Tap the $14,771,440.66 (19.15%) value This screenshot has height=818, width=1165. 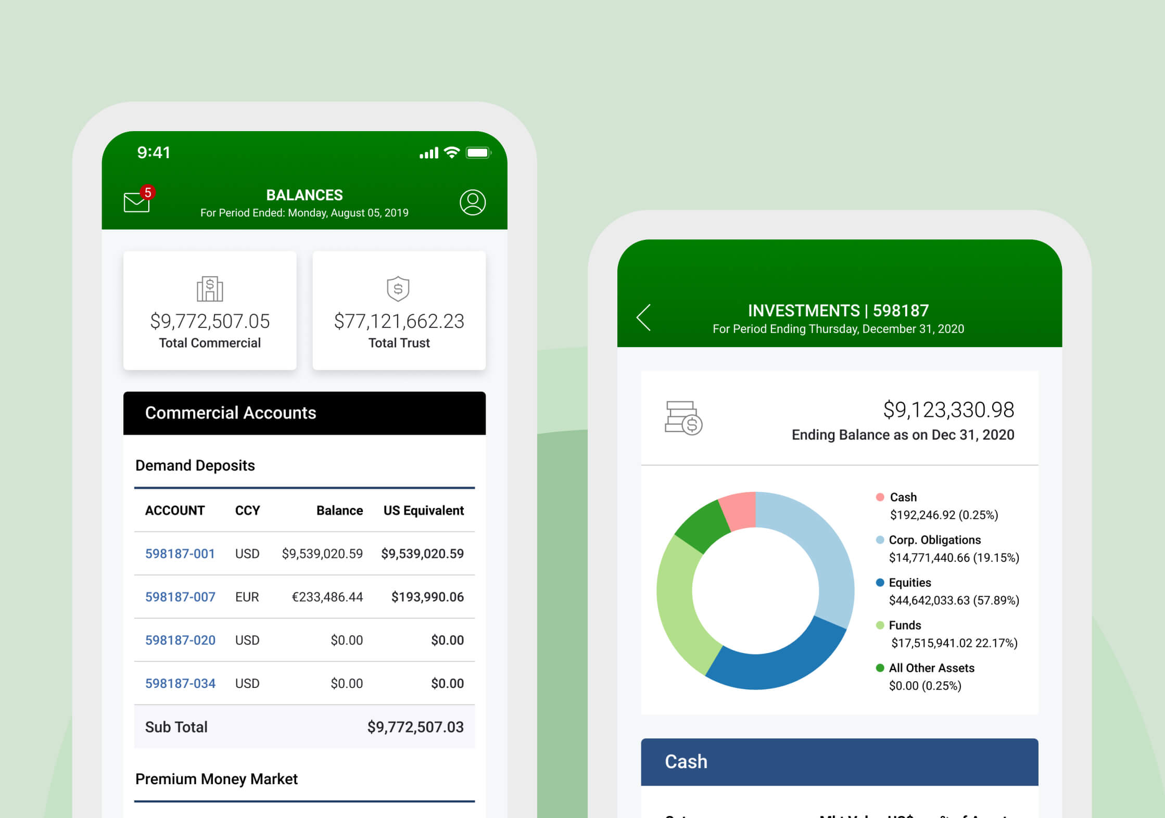pos(954,558)
